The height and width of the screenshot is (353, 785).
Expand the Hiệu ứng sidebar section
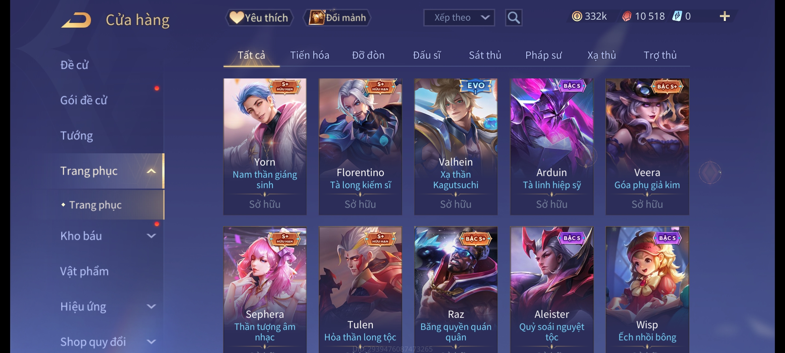coord(151,307)
